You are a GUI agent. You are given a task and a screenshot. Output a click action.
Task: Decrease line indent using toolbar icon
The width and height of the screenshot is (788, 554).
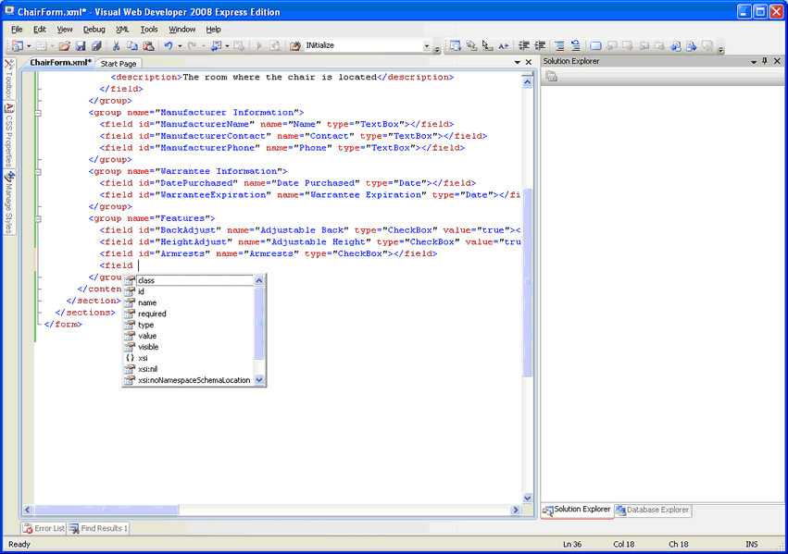coord(523,45)
